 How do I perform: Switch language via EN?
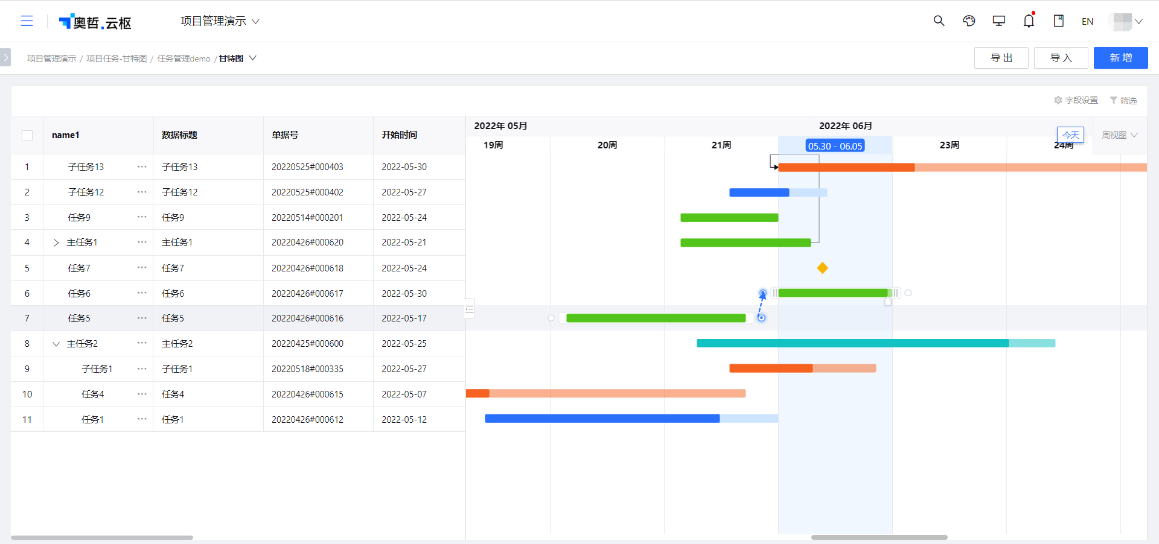click(x=1088, y=22)
